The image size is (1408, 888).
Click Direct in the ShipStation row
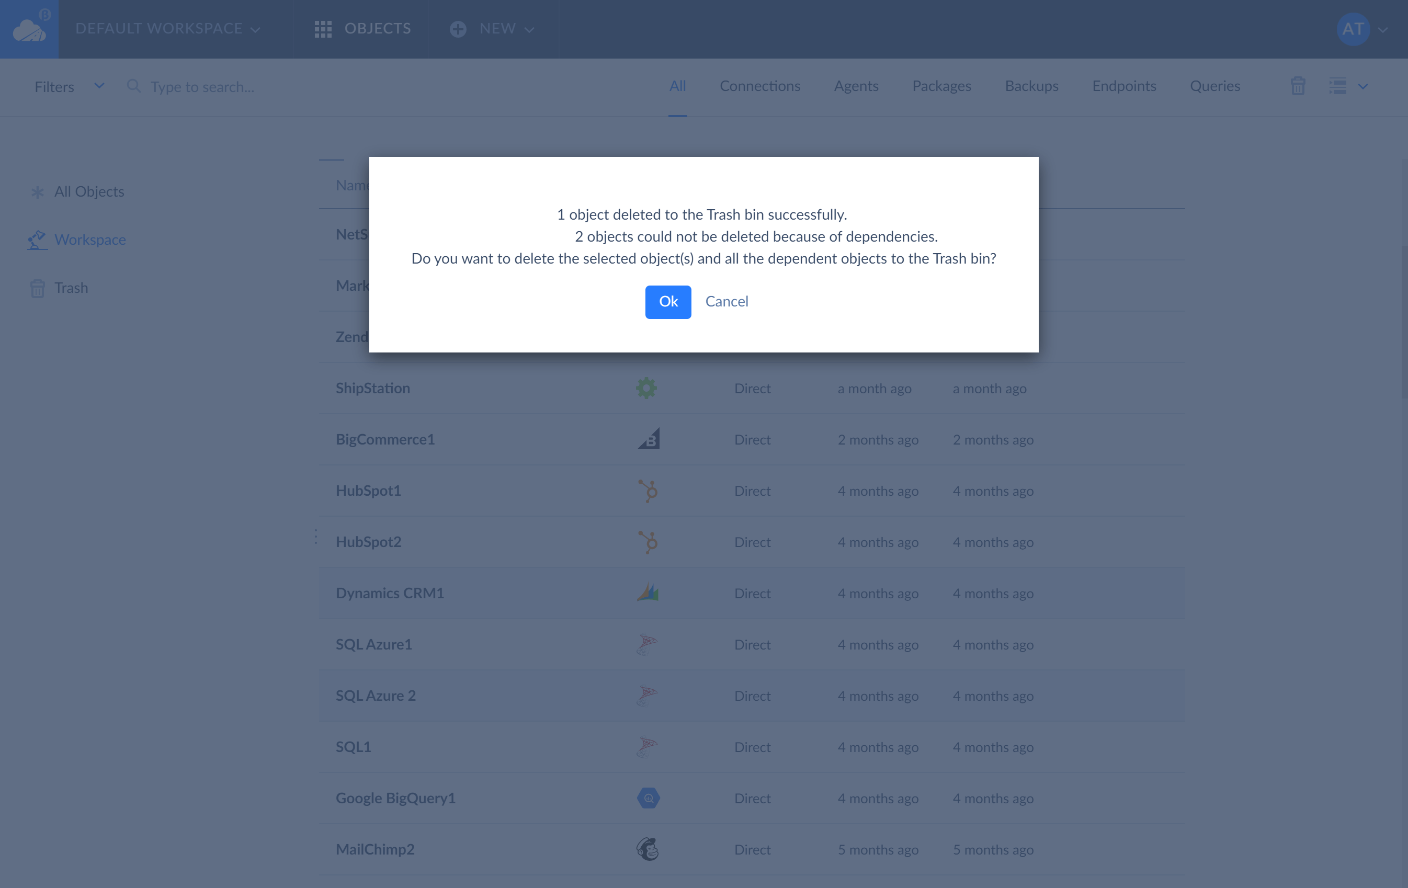coord(752,388)
